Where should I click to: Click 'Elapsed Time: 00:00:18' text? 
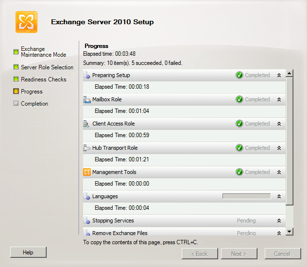pyautogui.click(x=122, y=87)
